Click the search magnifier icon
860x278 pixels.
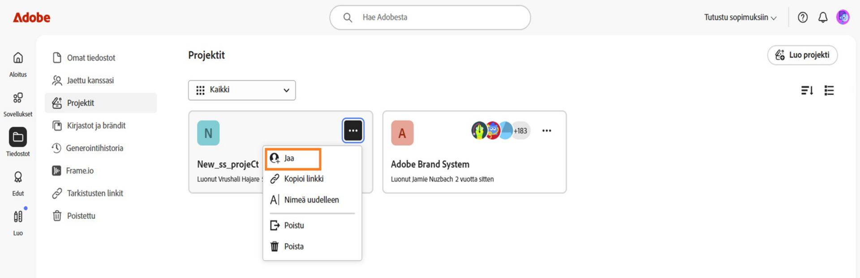pyautogui.click(x=348, y=17)
